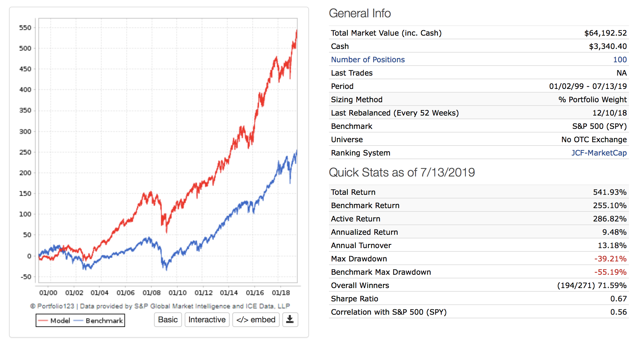The image size is (638, 343).
Task: Click the Max Drawdown value -39.21%
Action: point(610,259)
